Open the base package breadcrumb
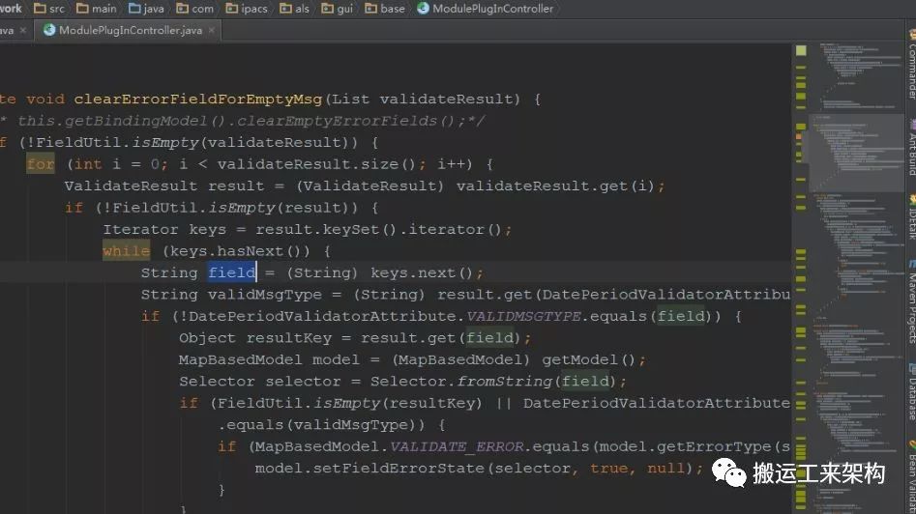The width and height of the screenshot is (916, 514). 385,8
